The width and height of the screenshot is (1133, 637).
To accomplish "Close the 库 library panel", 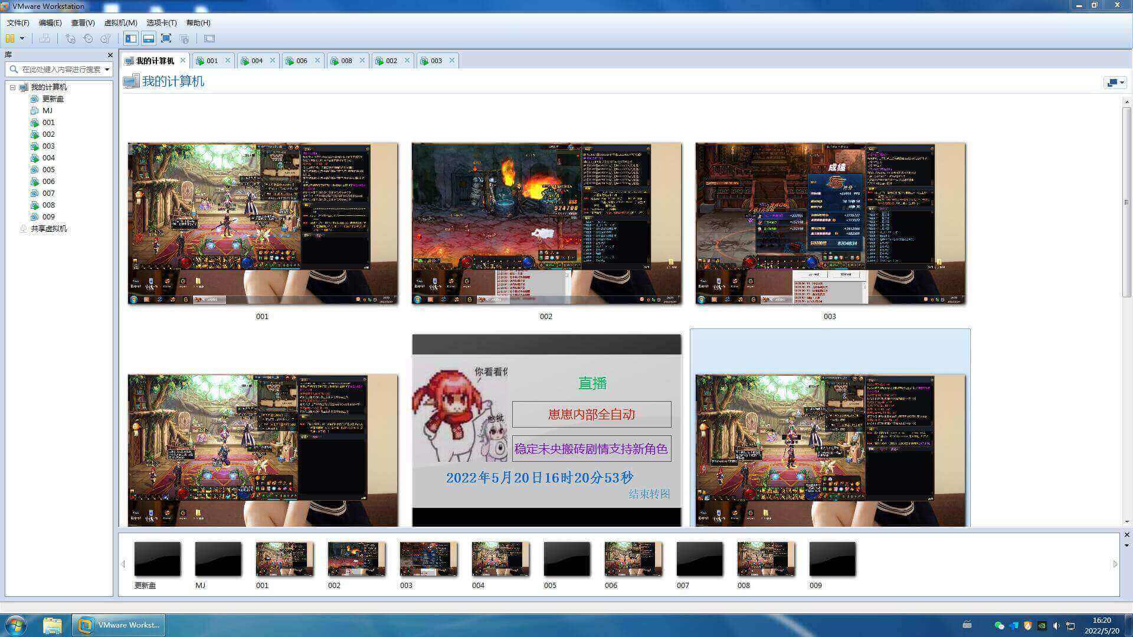I will 110,55.
